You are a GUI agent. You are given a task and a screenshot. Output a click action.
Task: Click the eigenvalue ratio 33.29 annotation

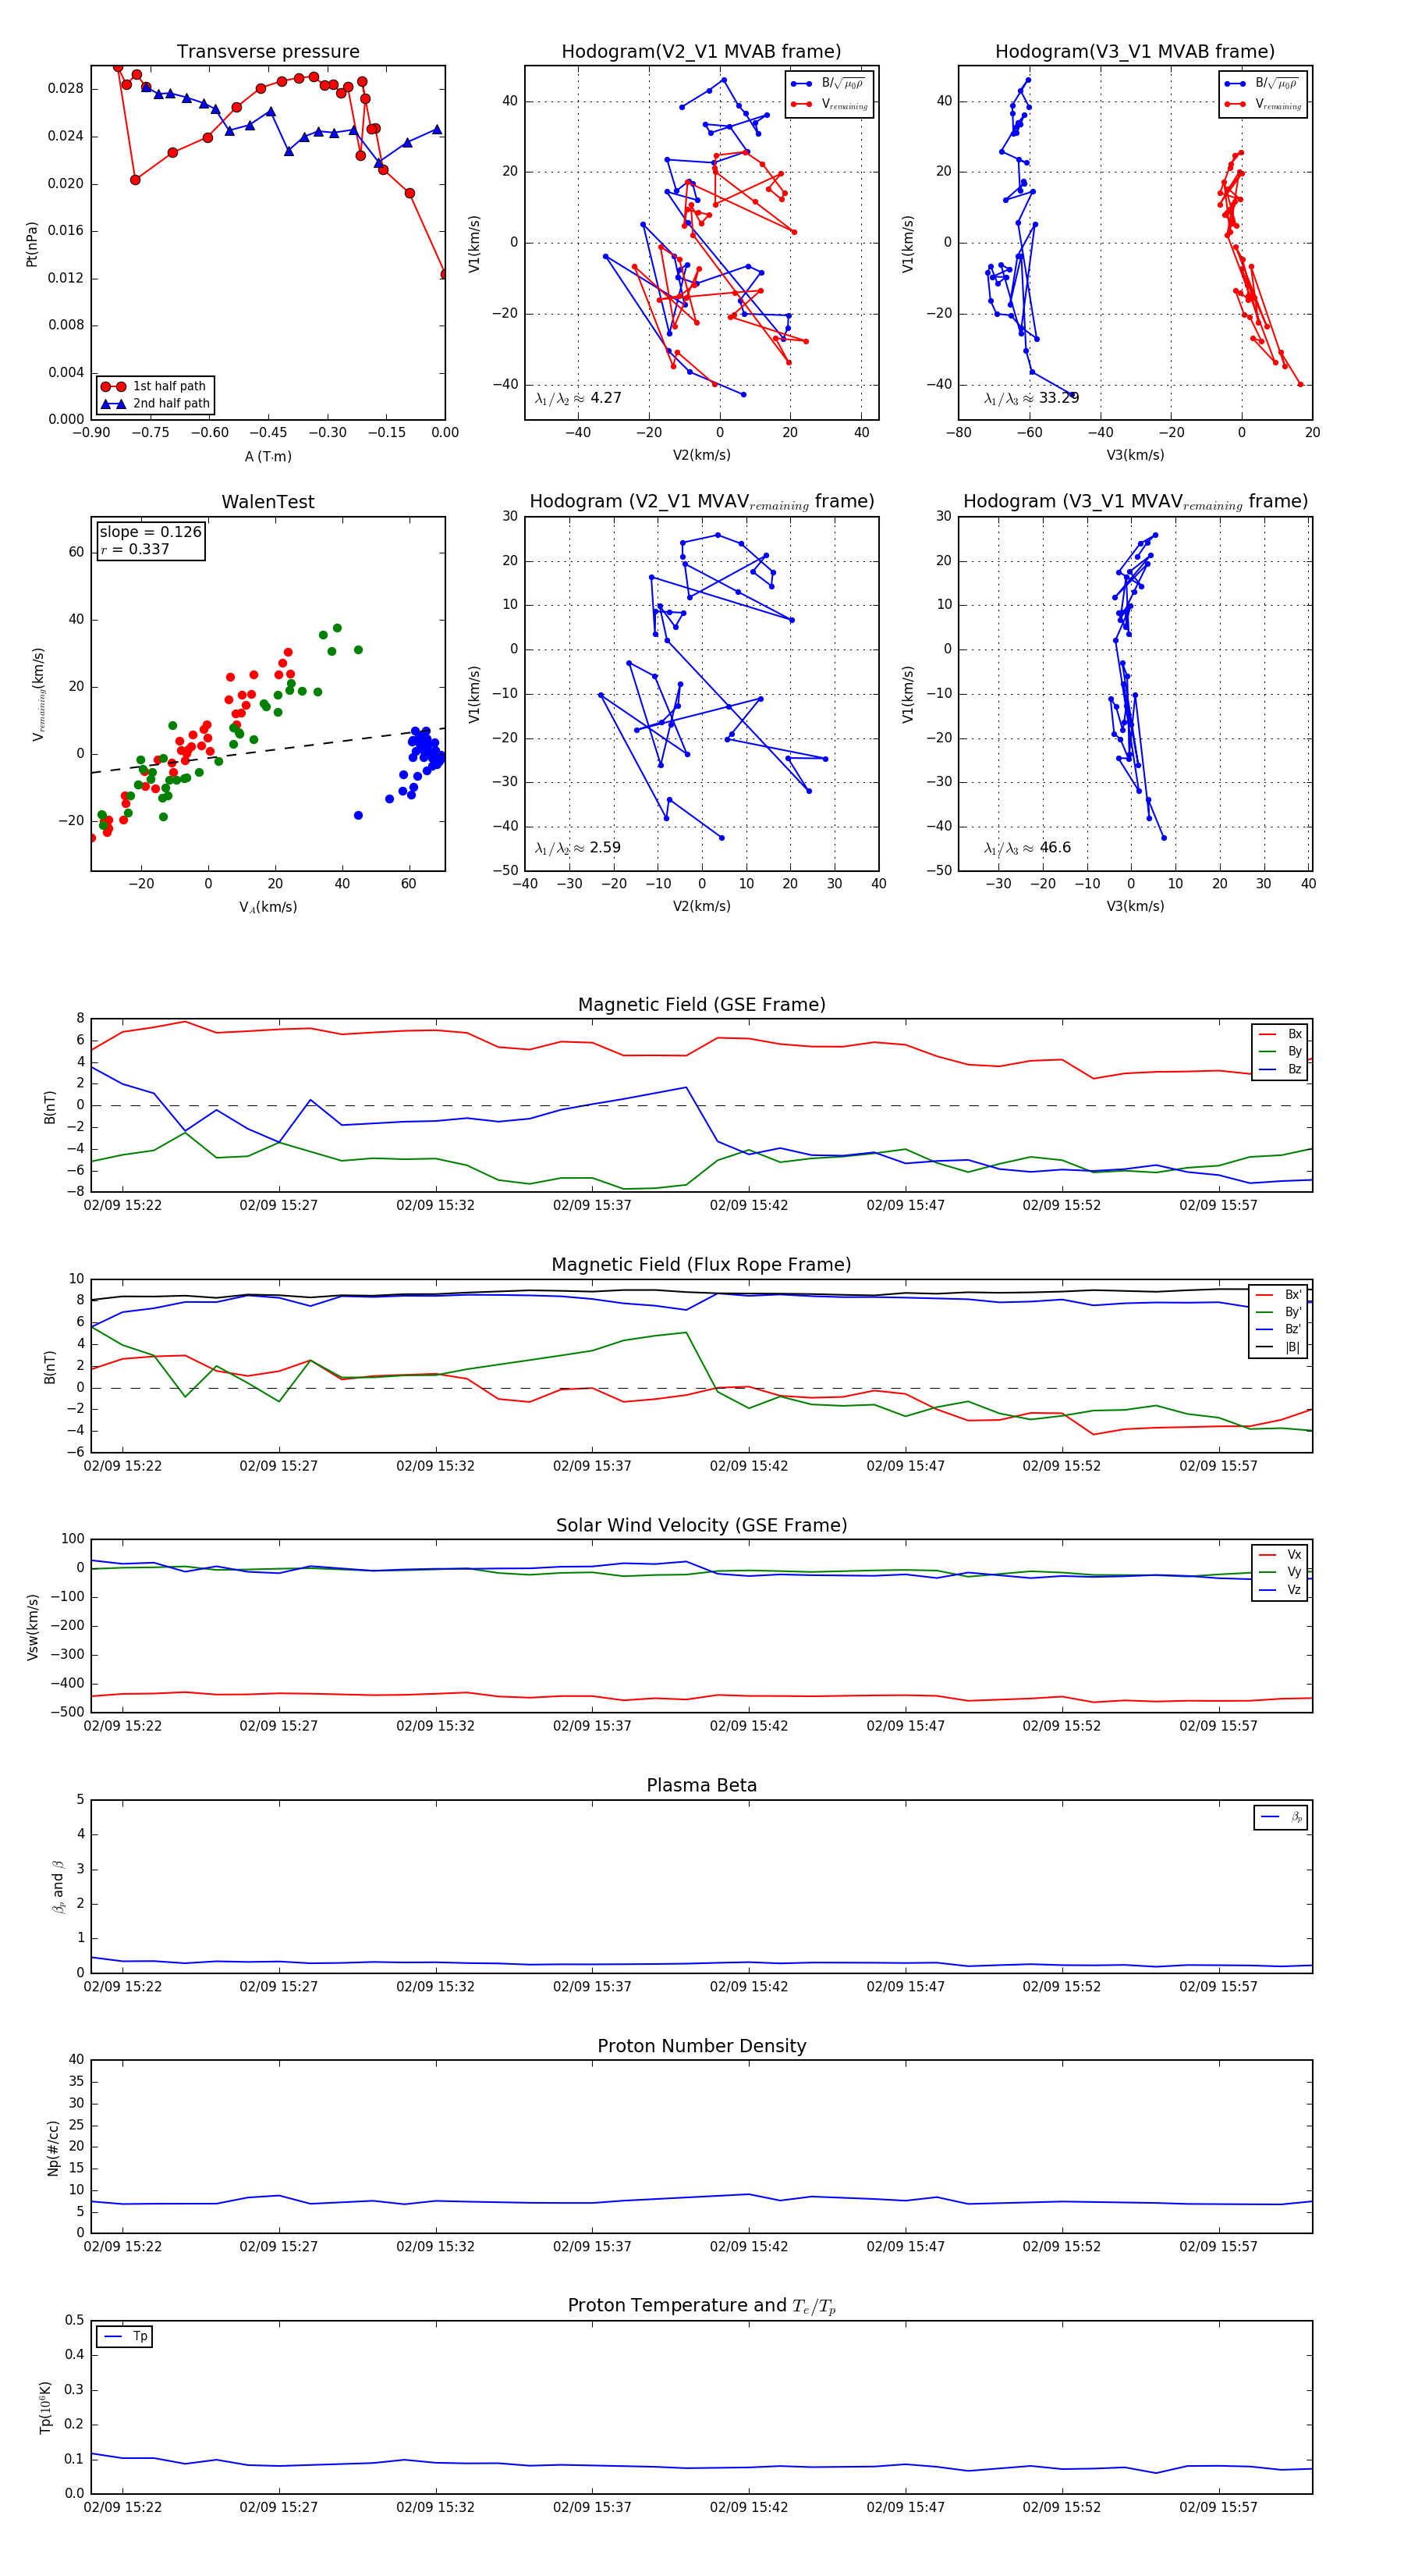point(1031,398)
